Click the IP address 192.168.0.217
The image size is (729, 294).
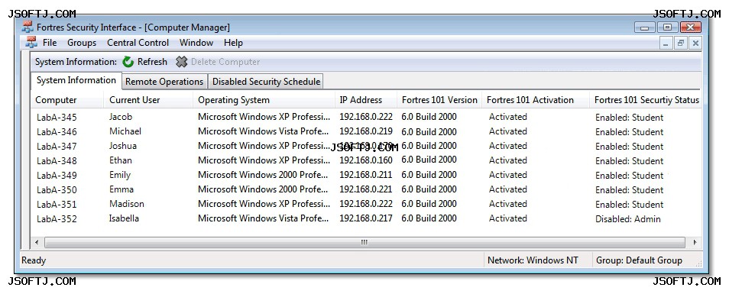[x=366, y=218]
